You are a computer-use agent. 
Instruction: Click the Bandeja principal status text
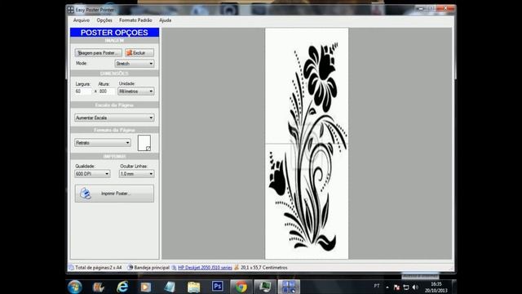click(152, 267)
